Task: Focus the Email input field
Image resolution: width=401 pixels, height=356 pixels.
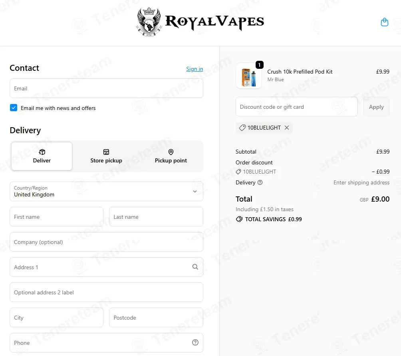Action: pyautogui.click(x=106, y=88)
